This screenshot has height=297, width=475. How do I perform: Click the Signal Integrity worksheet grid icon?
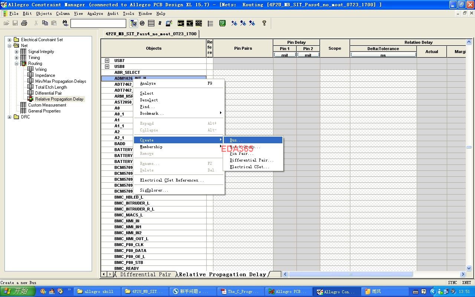tap(23, 52)
